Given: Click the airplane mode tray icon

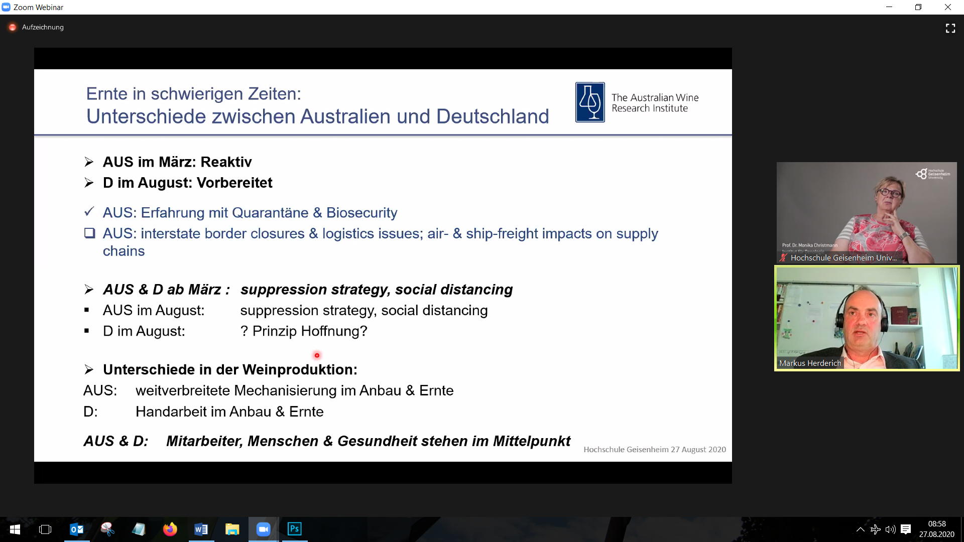Looking at the screenshot, I should [875, 529].
